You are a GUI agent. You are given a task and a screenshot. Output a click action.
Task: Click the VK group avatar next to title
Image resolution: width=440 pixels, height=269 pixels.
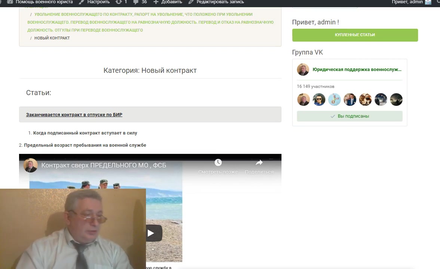(303, 69)
